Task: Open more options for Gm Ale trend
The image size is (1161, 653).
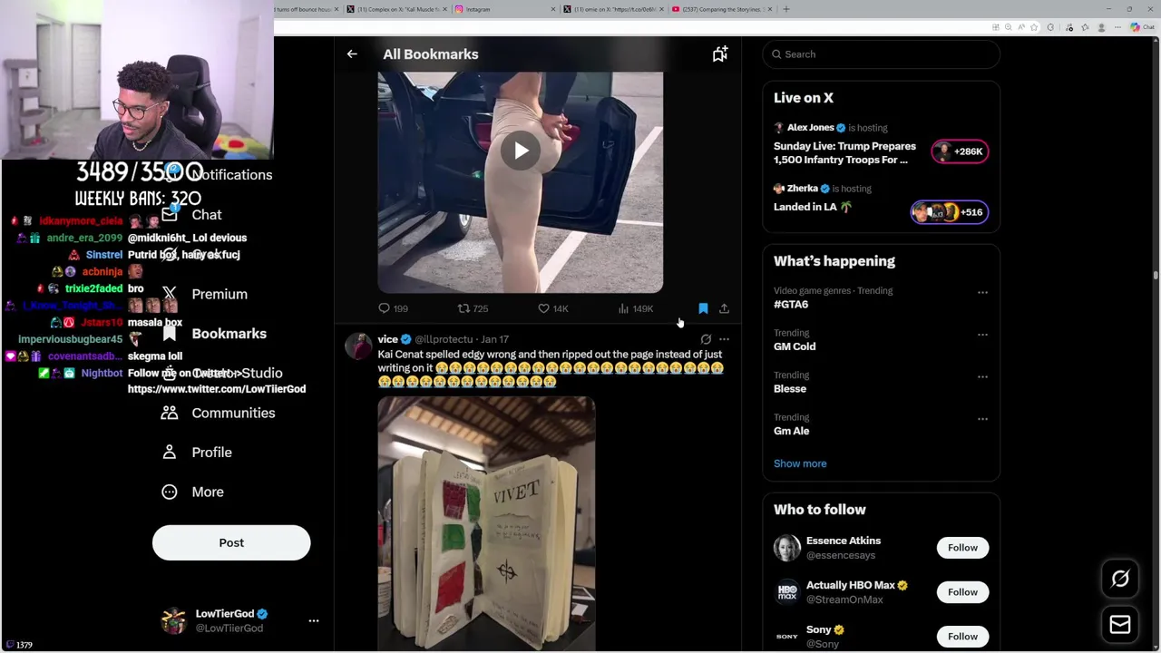Action: click(x=982, y=419)
